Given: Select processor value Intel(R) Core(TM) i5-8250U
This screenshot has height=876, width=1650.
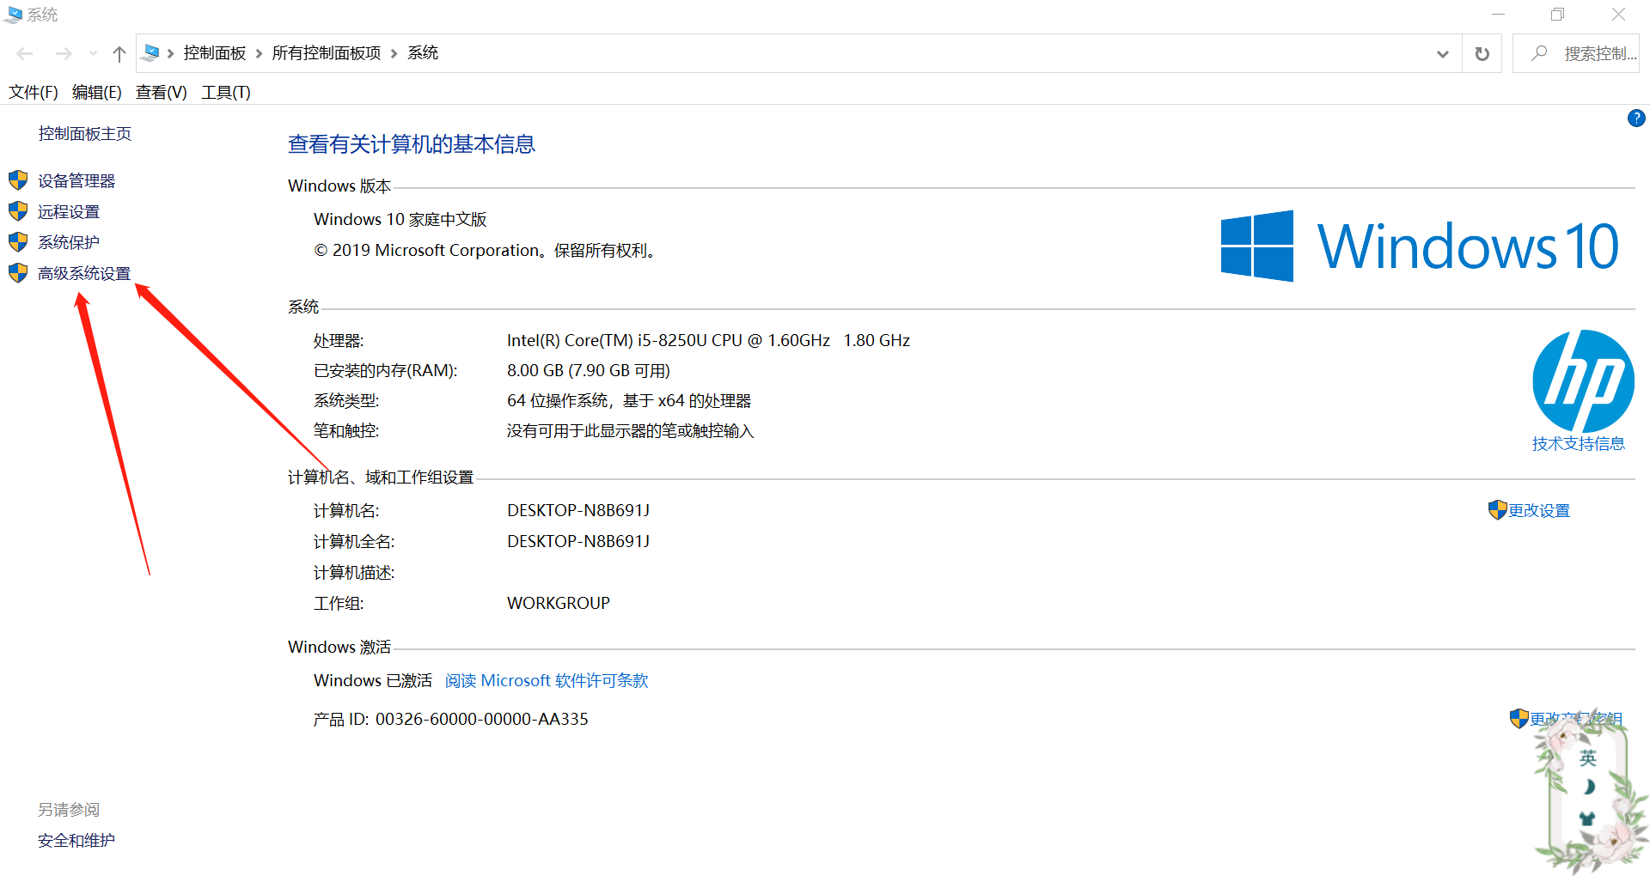Looking at the screenshot, I should pyautogui.click(x=709, y=341).
